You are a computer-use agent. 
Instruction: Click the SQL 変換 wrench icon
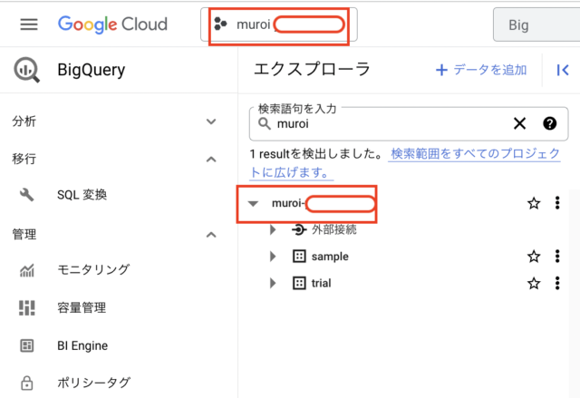tap(26, 195)
